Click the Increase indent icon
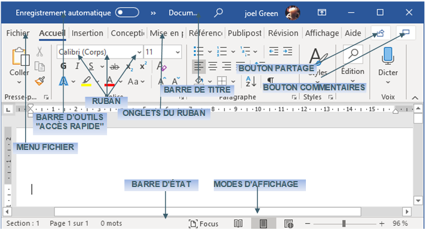 [x=287, y=51]
